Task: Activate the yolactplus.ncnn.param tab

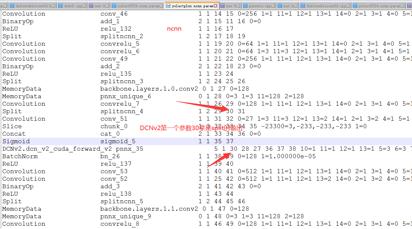Action: click(x=191, y=6)
